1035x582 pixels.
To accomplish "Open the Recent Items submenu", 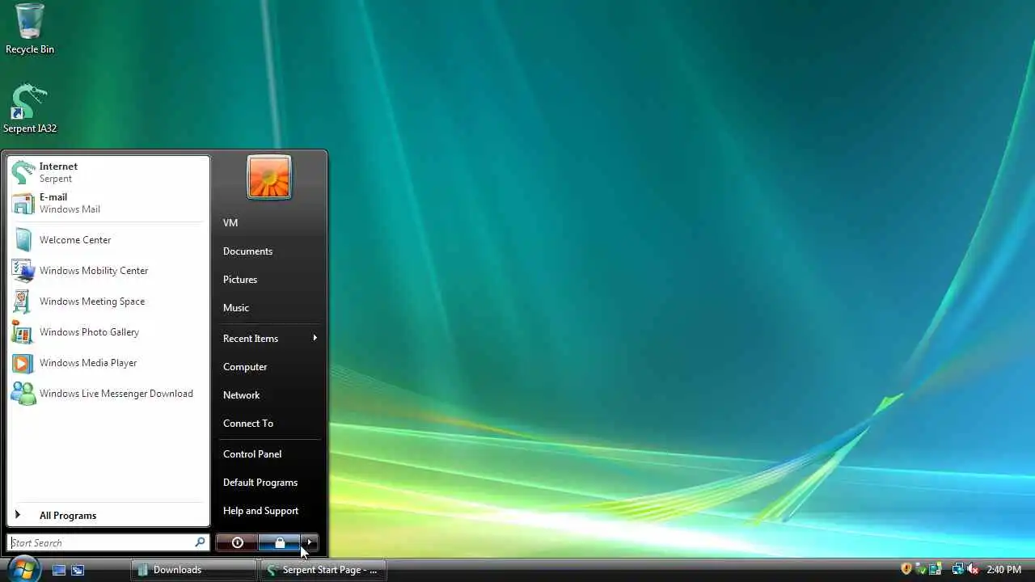I will 269,339.
